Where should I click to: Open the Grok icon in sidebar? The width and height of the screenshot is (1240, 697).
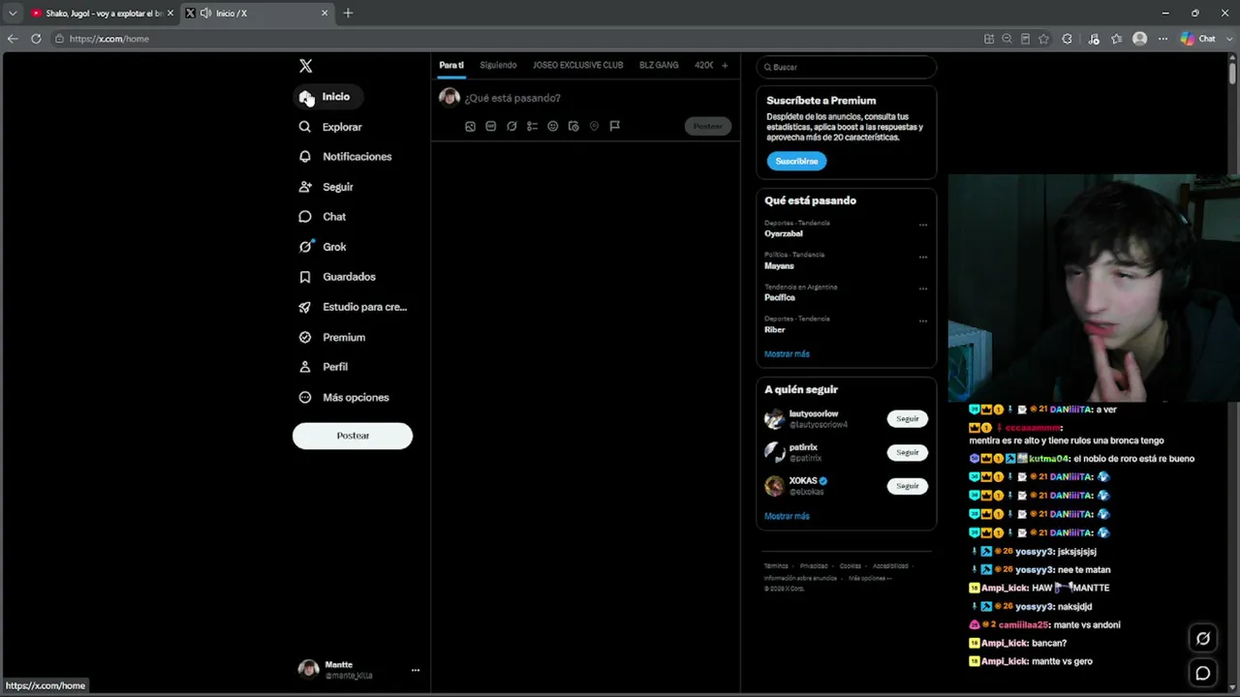305,247
